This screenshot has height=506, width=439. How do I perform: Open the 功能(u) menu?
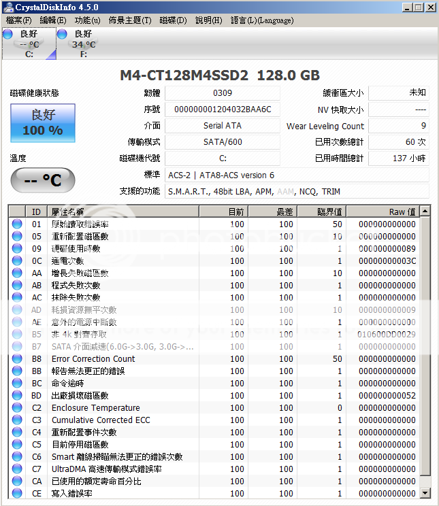[87, 20]
